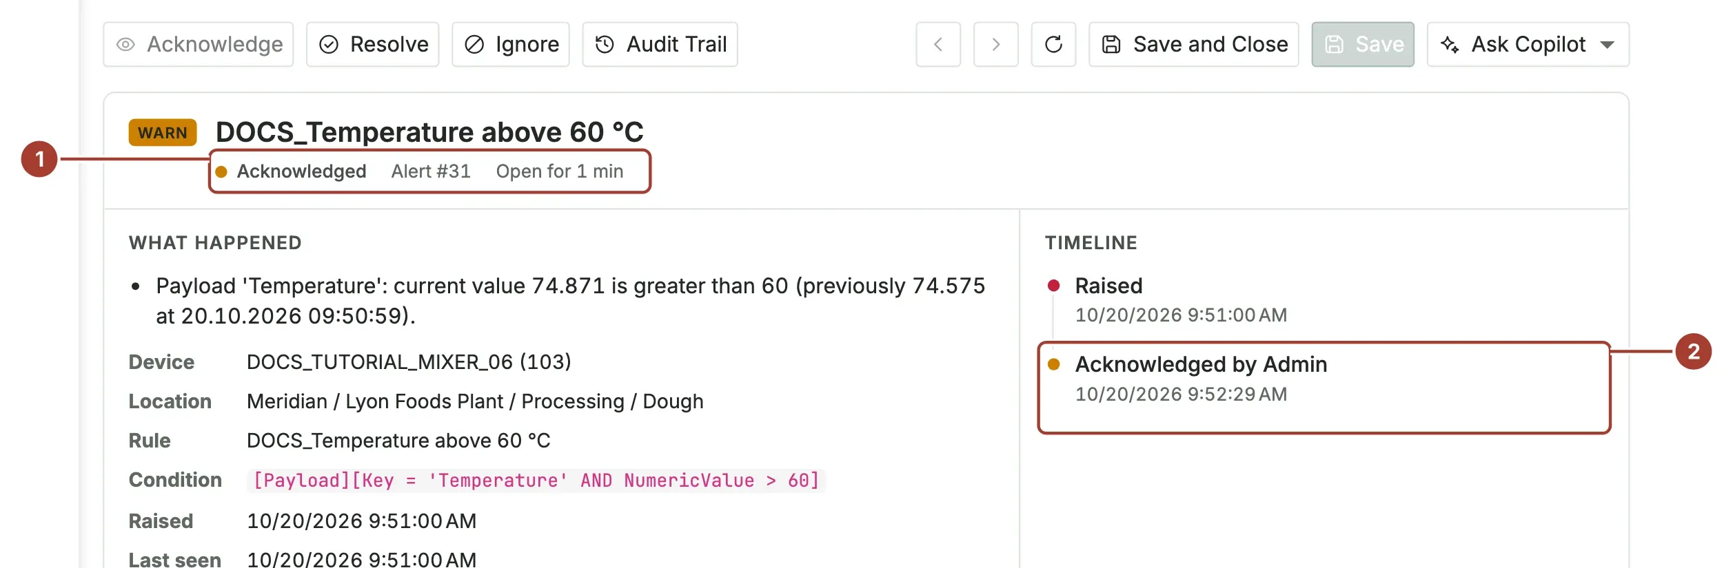Ignore this alert
This screenshot has width=1733, height=568.
click(511, 45)
